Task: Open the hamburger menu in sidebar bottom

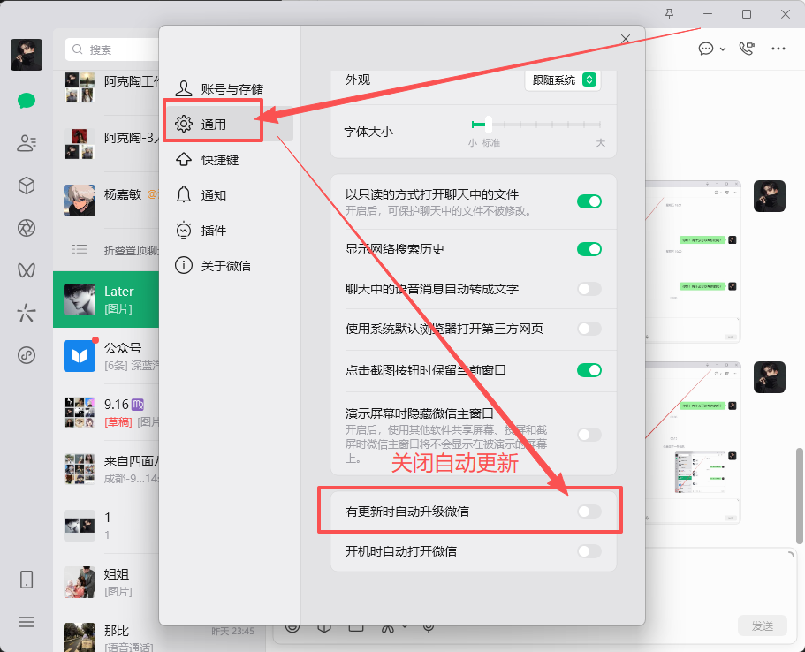Action: click(x=27, y=622)
